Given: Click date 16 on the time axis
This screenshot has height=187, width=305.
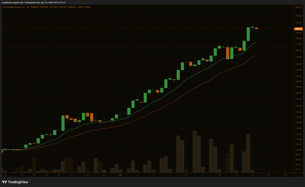Looking at the screenshot, I should [285, 175].
